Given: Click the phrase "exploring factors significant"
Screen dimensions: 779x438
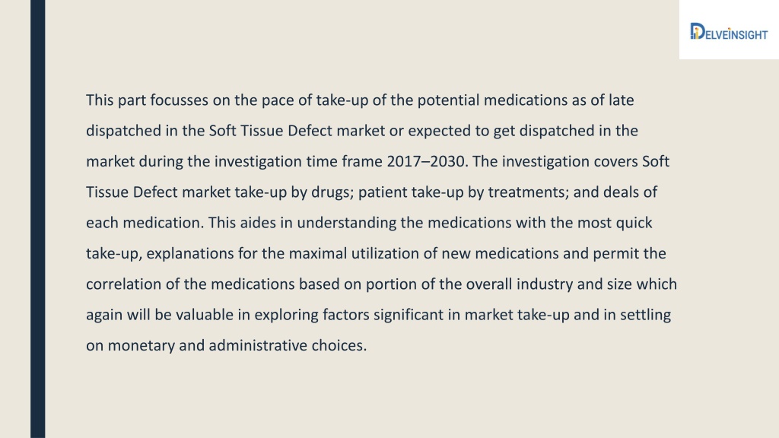Looking at the screenshot, I should [344, 315].
